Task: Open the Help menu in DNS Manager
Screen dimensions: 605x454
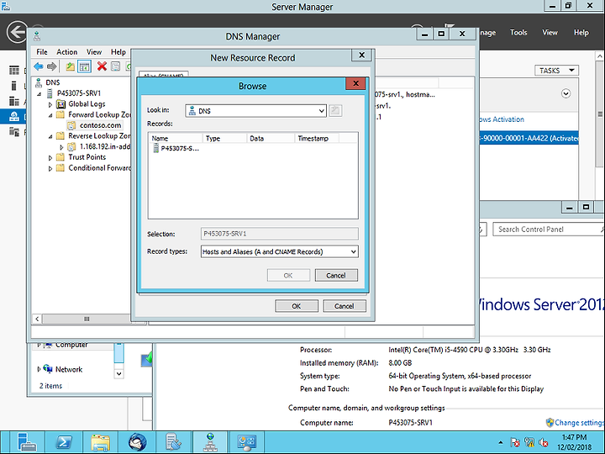Action: tap(118, 52)
